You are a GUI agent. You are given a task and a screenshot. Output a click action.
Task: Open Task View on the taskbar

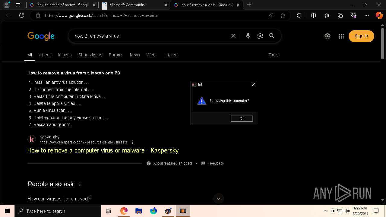click(x=109, y=211)
